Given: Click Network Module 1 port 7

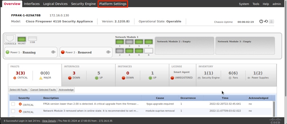Looking at the screenshot, I should (149, 42).
